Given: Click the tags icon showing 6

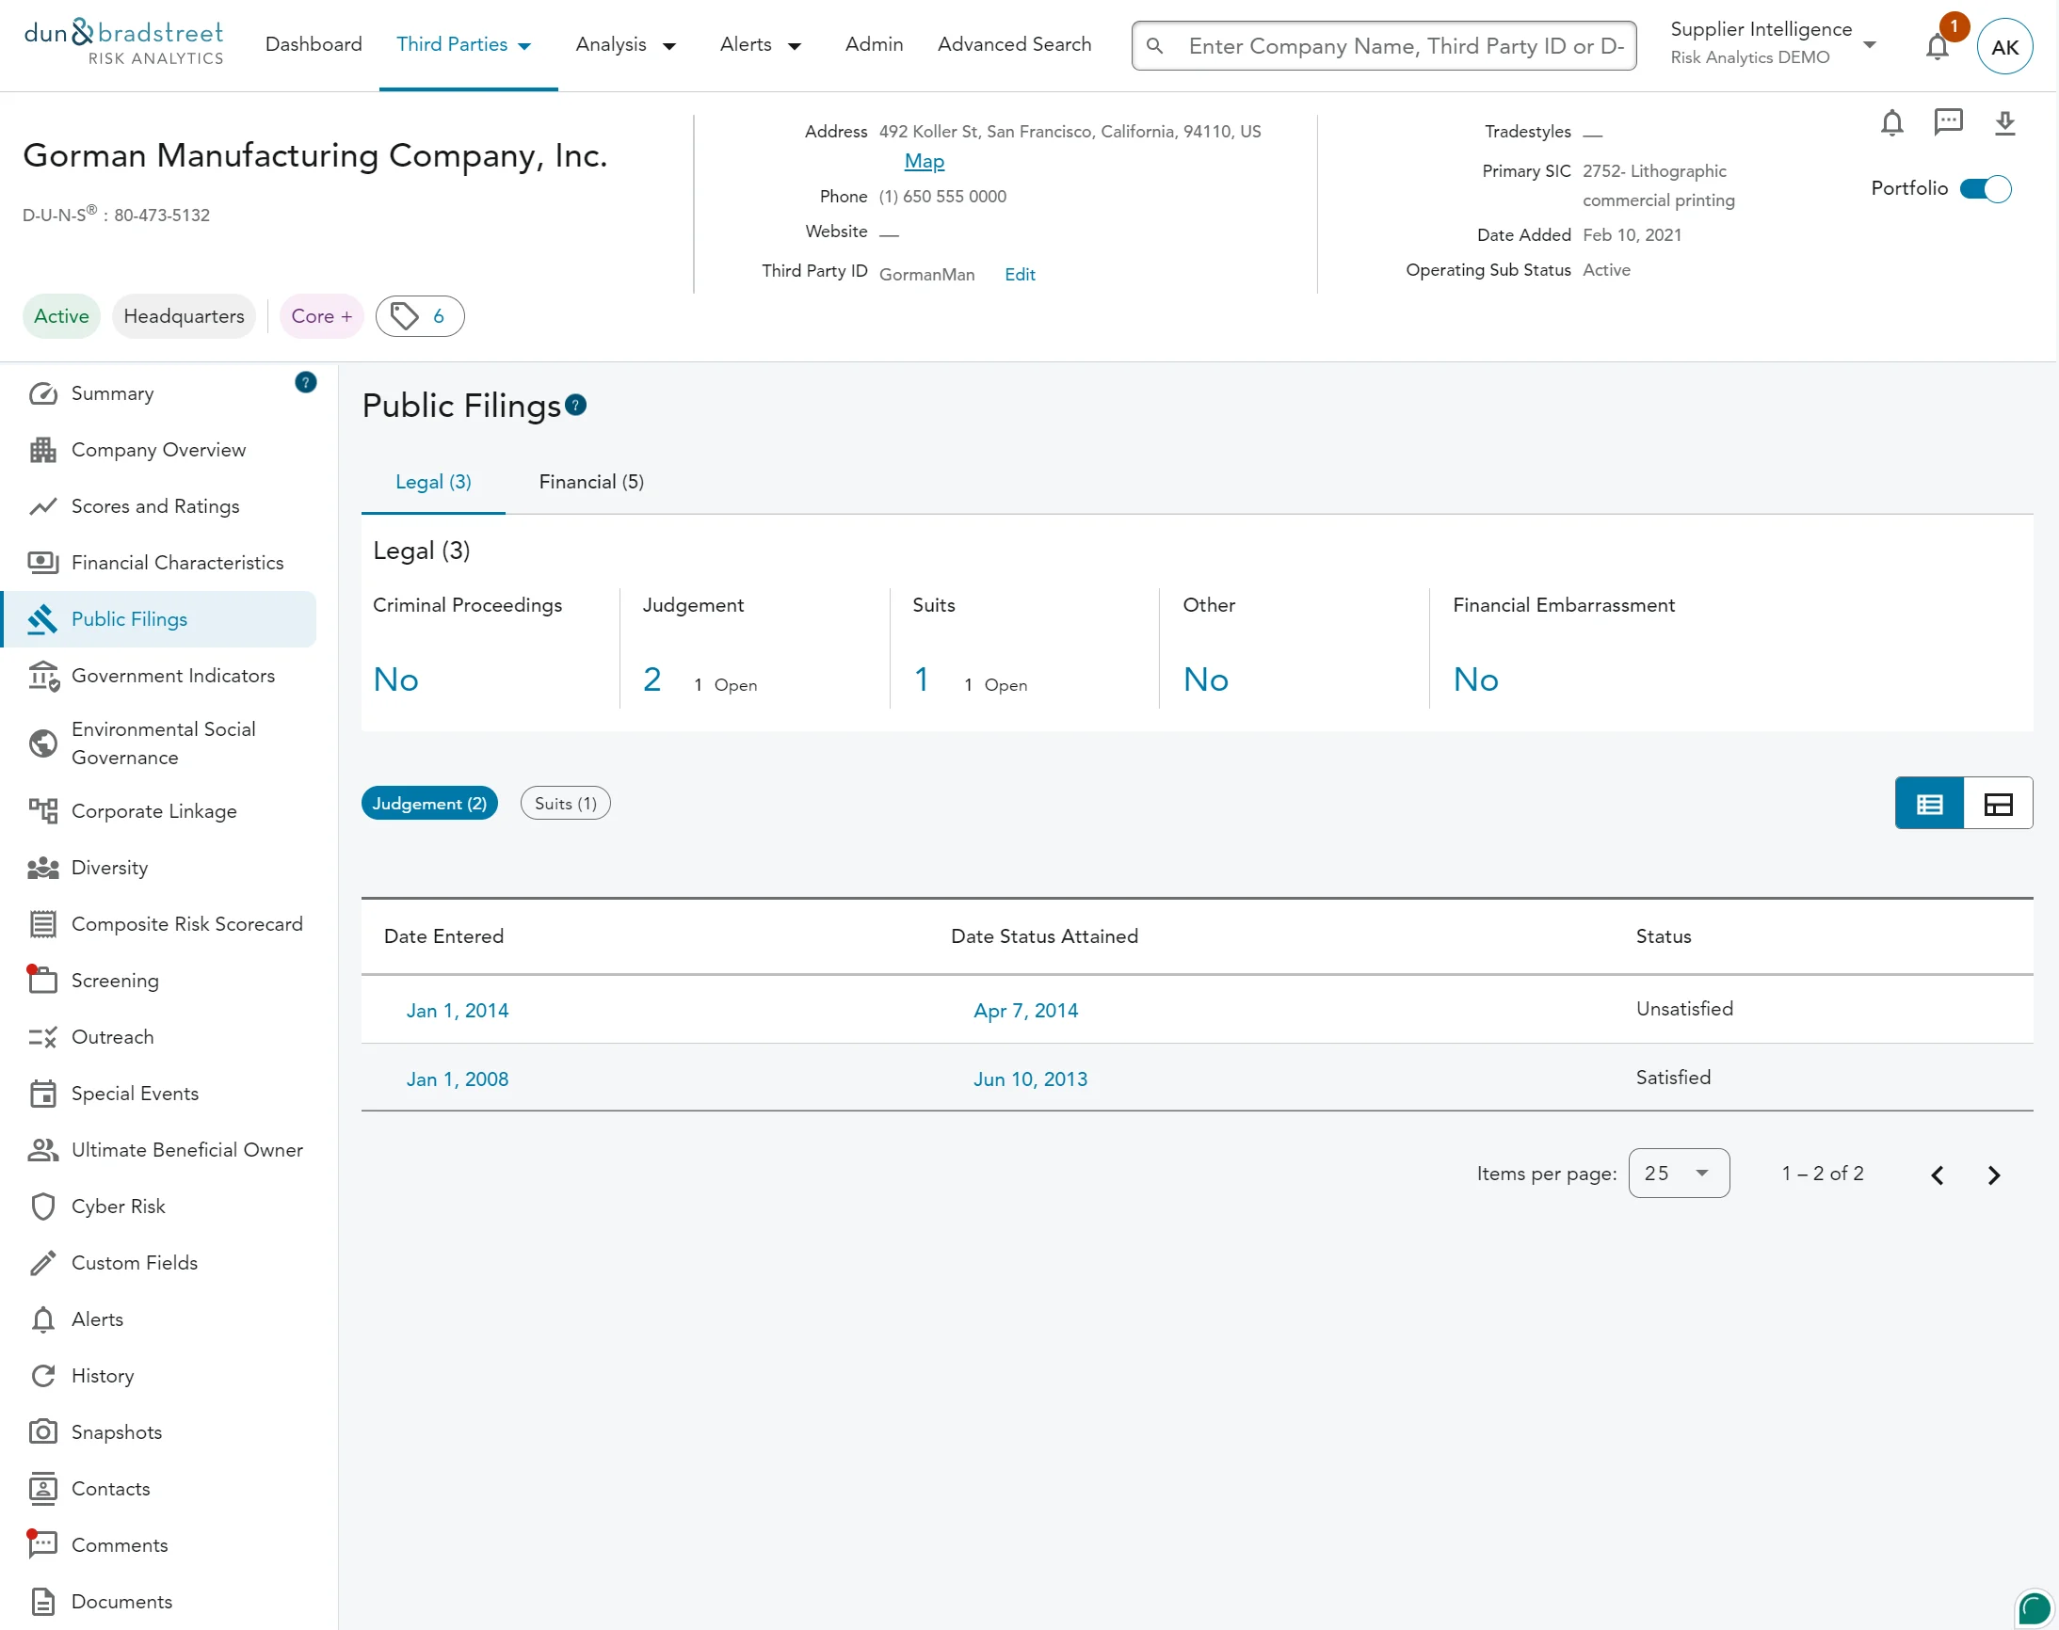Looking at the screenshot, I should pyautogui.click(x=420, y=316).
